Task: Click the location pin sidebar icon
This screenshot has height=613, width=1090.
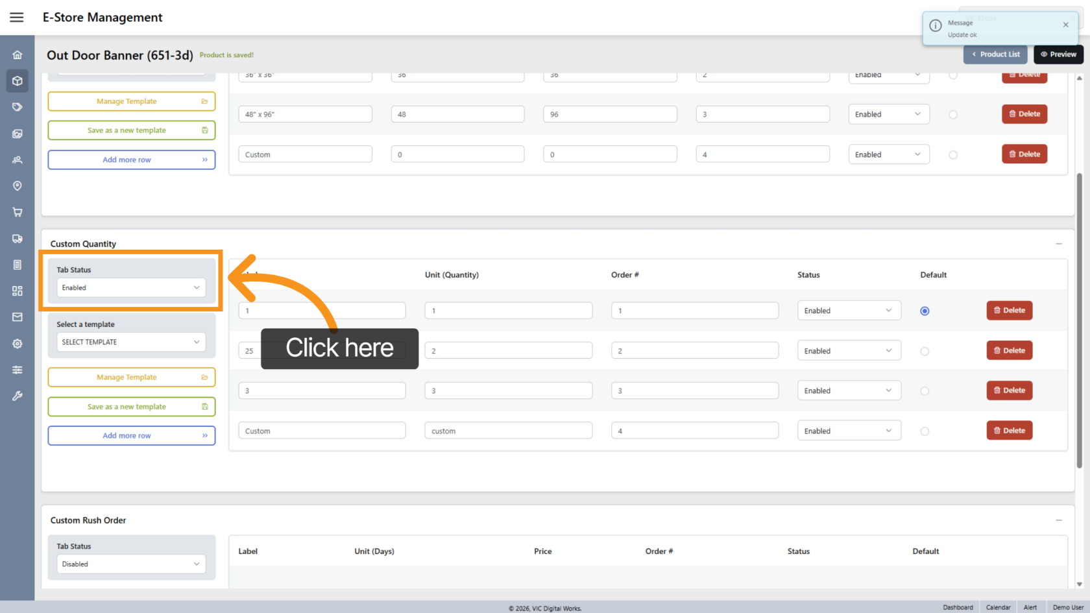Action: [18, 186]
